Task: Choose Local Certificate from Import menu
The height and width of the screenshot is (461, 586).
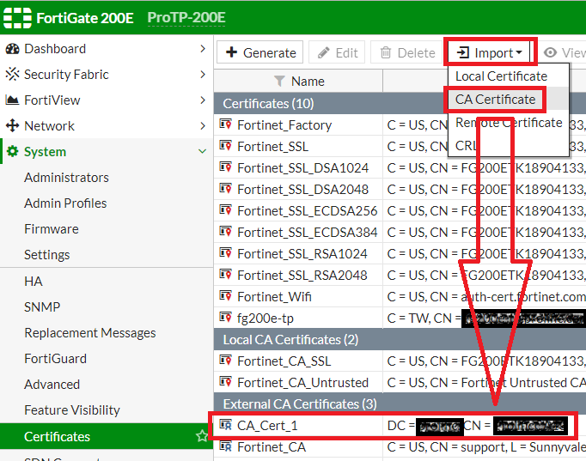Action: click(501, 76)
